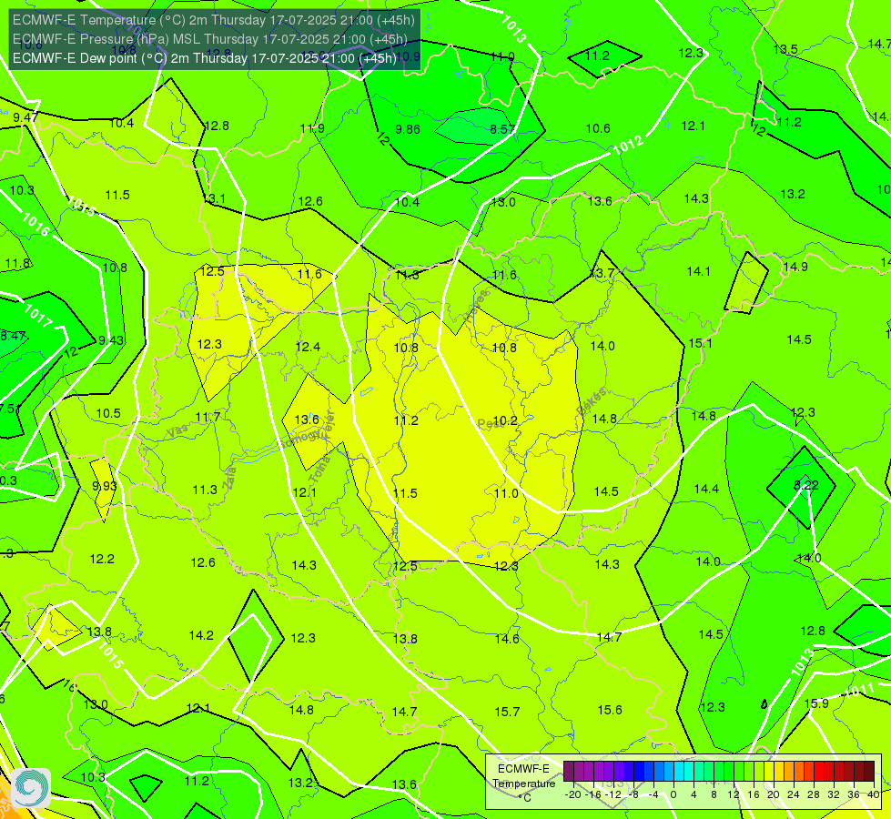
Task: Click the 15.6 dew point value
Action: pos(610,710)
